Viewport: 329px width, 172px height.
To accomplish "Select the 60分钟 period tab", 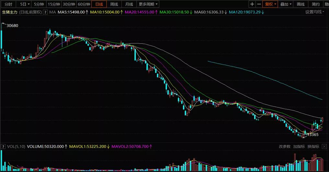I will (84, 4).
